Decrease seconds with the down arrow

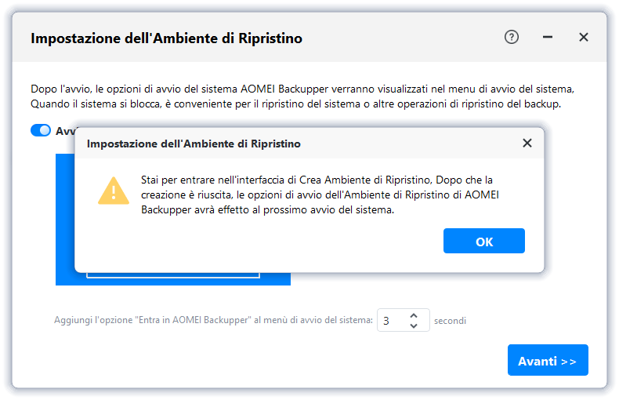[414, 325]
